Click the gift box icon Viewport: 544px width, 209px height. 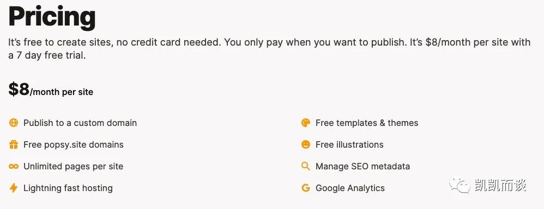[14, 145]
